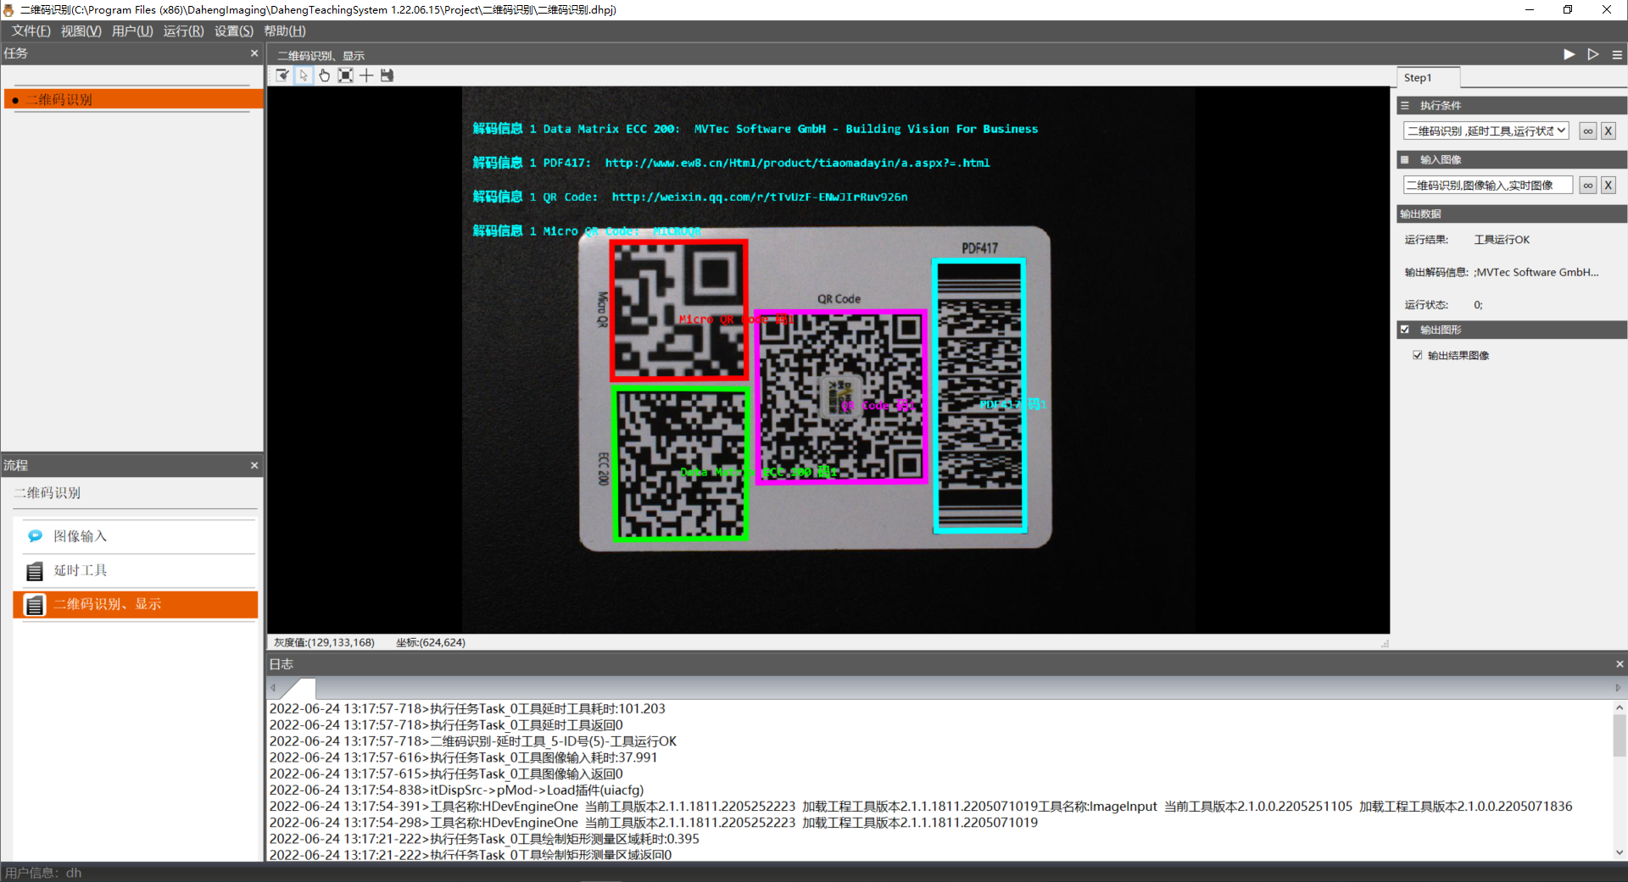The height and width of the screenshot is (882, 1628).
Task: Toggle the 输出图形 section checkbox
Action: (x=1405, y=330)
